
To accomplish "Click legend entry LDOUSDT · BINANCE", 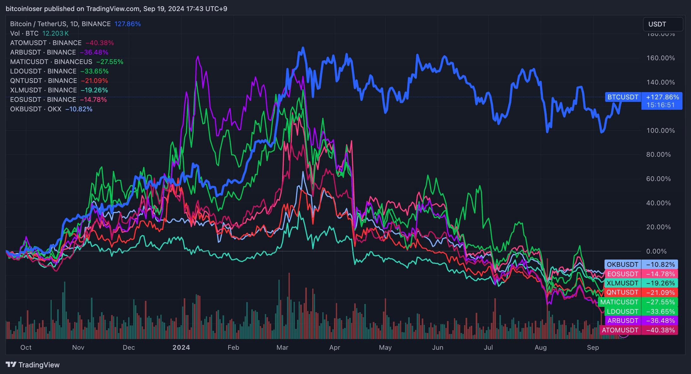I will (x=43, y=71).
